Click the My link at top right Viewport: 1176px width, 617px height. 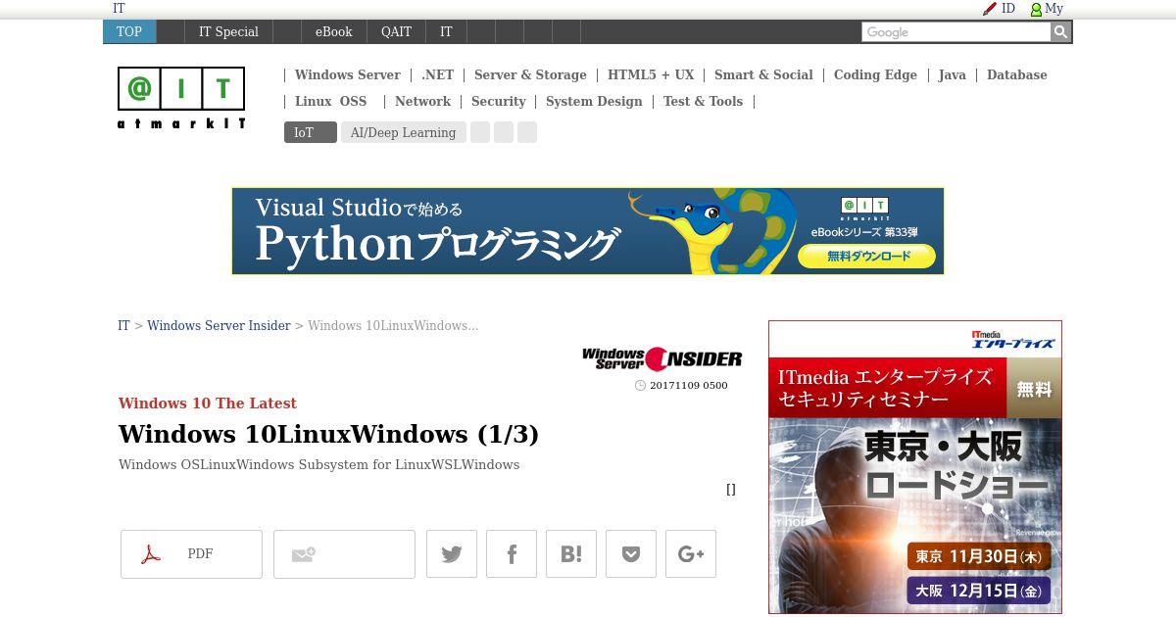pyautogui.click(x=1053, y=8)
